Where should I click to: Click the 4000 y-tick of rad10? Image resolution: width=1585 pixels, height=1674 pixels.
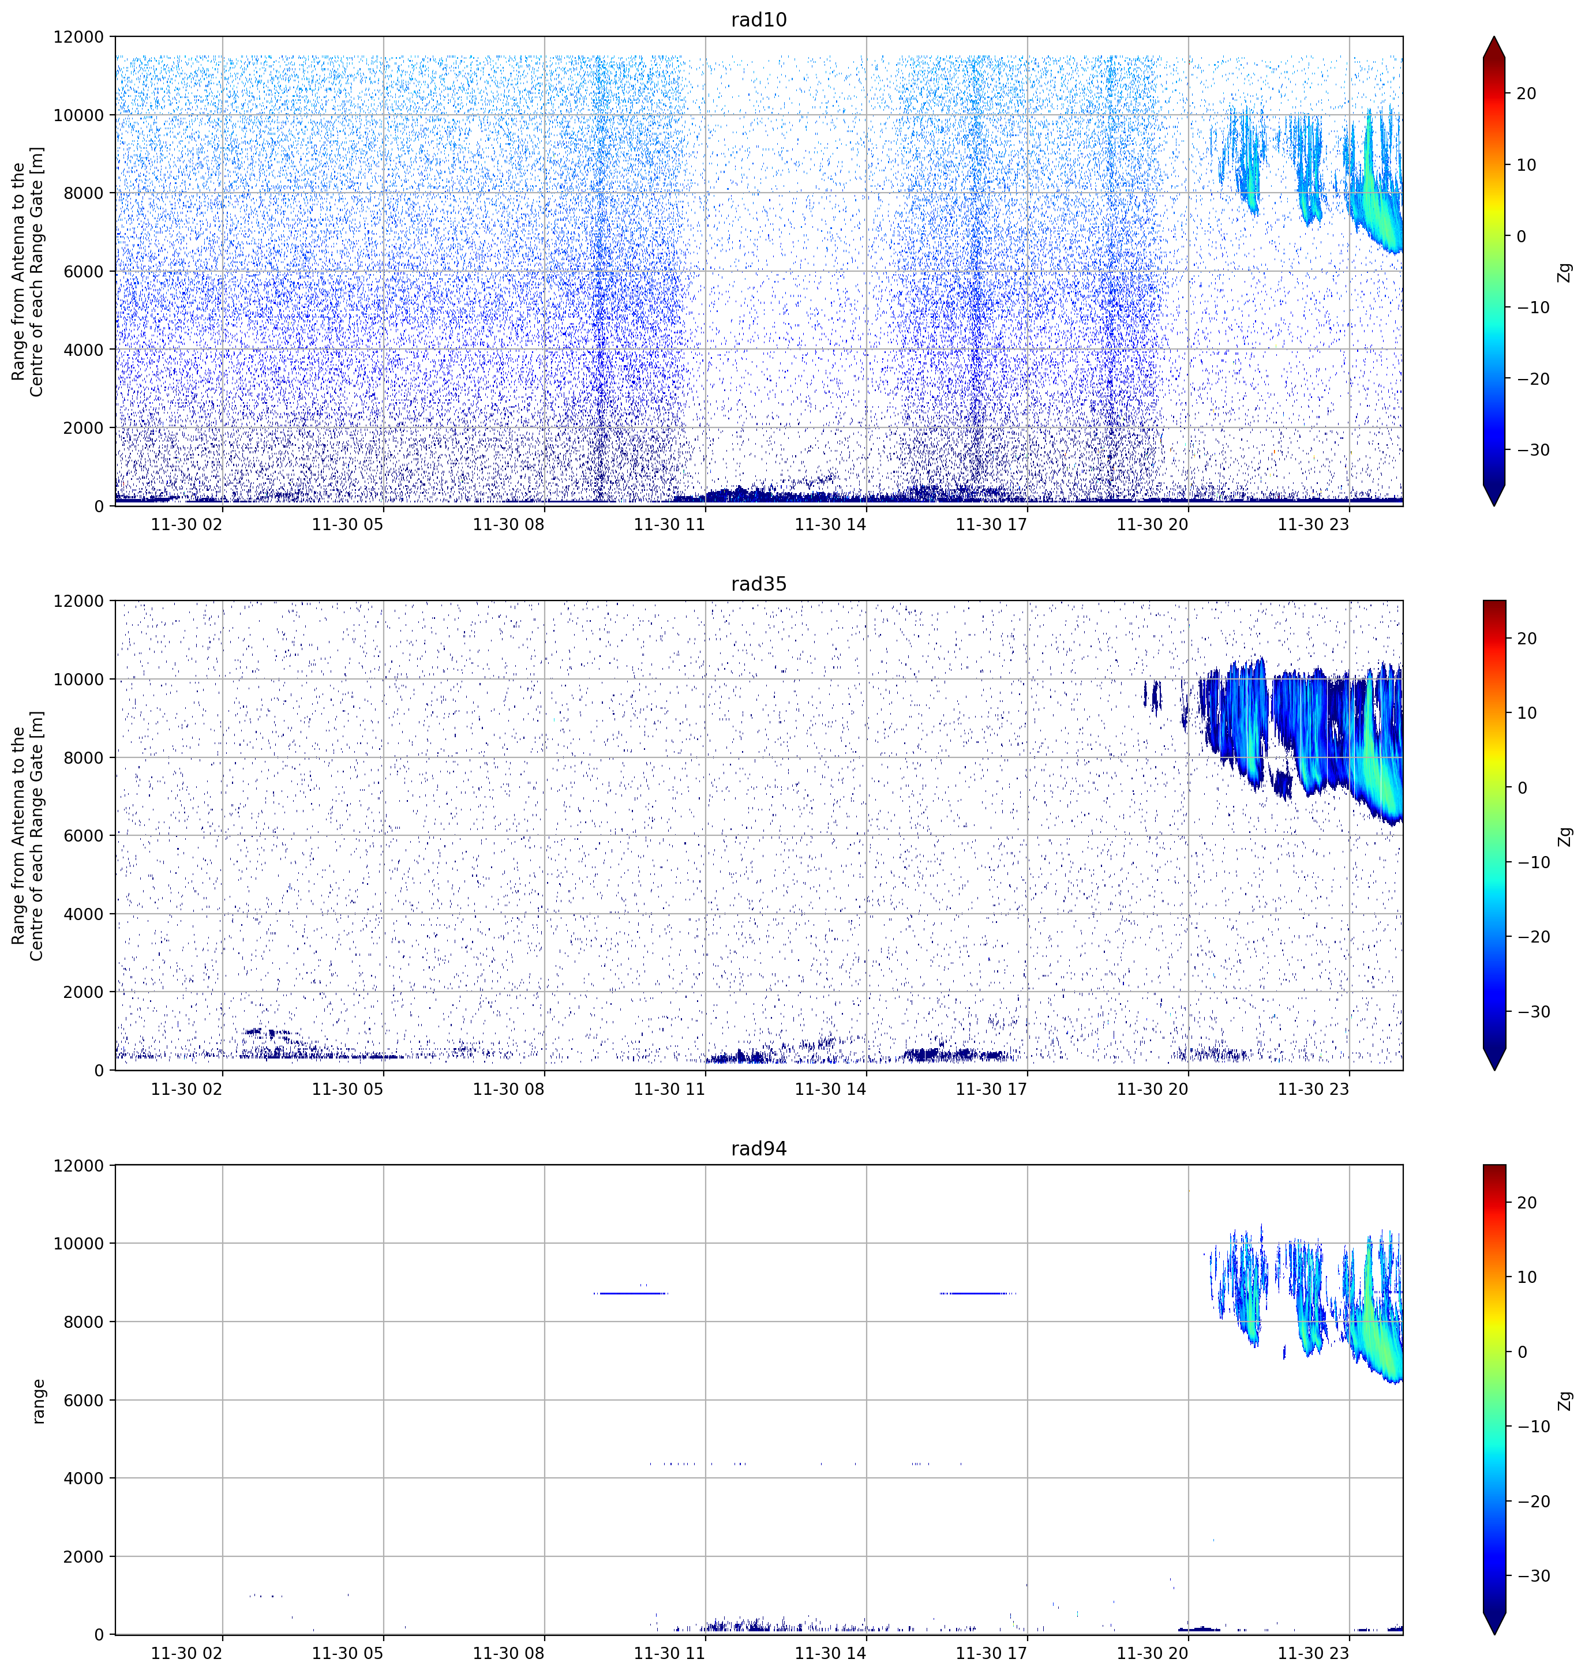[x=84, y=350]
